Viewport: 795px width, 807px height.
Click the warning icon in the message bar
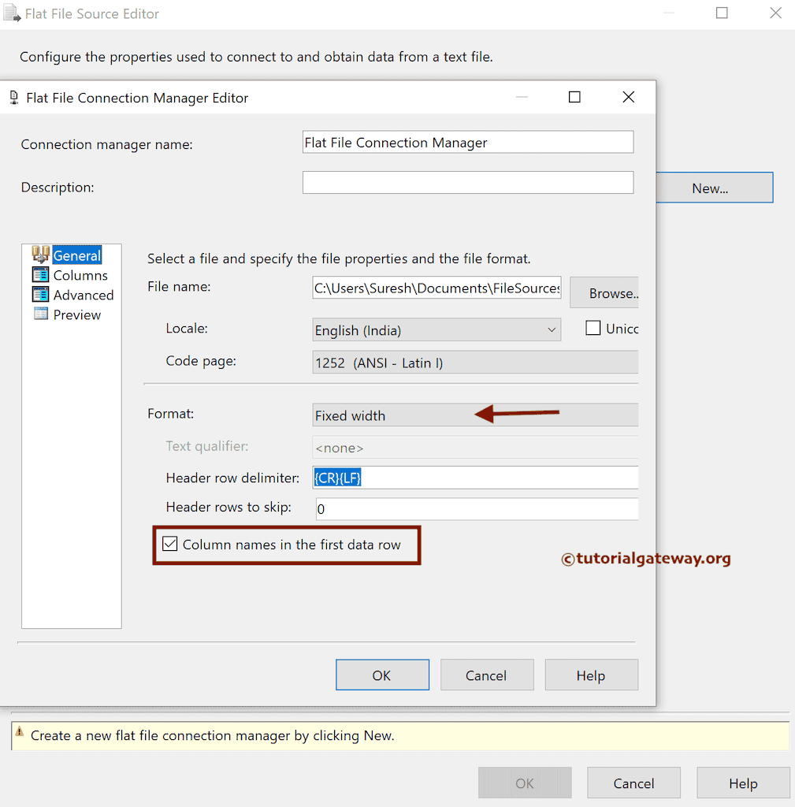click(x=20, y=732)
